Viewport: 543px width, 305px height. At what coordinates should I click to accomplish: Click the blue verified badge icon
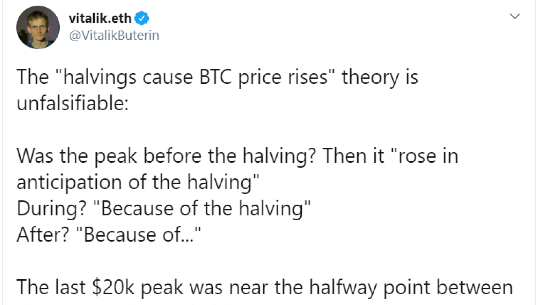click(x=142, y=18)
